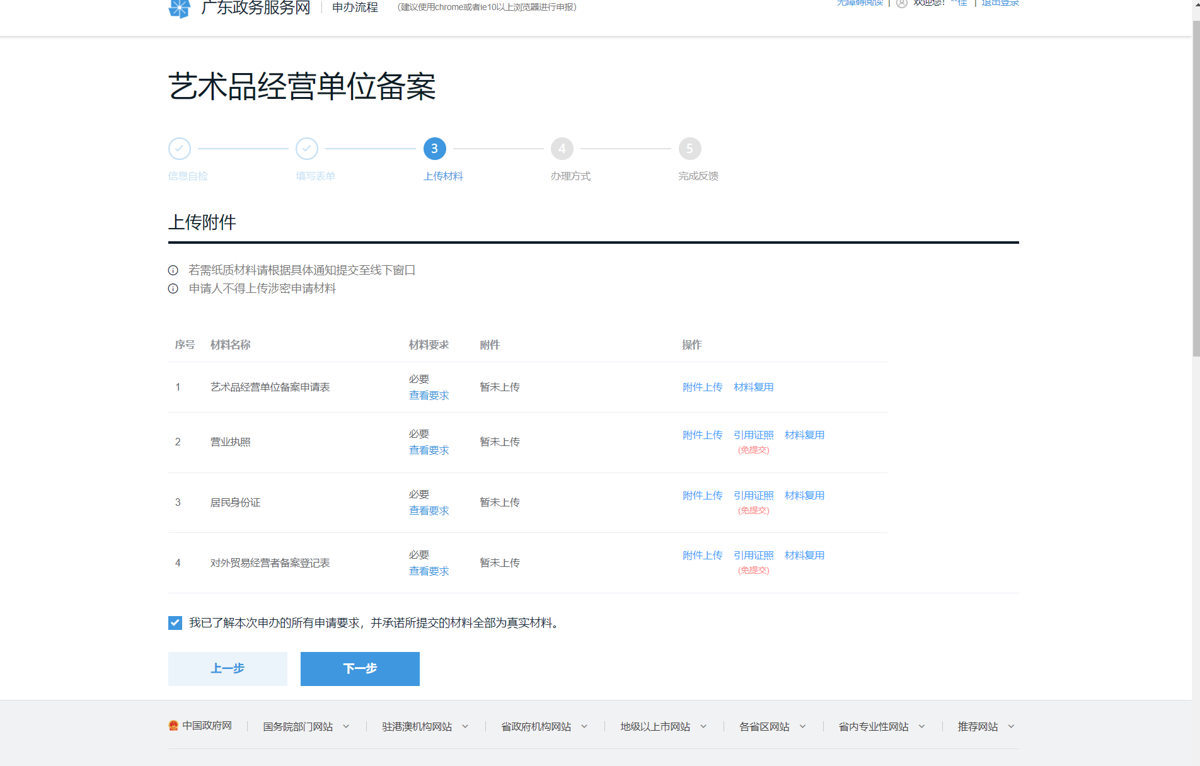
Task: Click 附件上传 for 营业执照 row
Action: (x=702, y=435)
